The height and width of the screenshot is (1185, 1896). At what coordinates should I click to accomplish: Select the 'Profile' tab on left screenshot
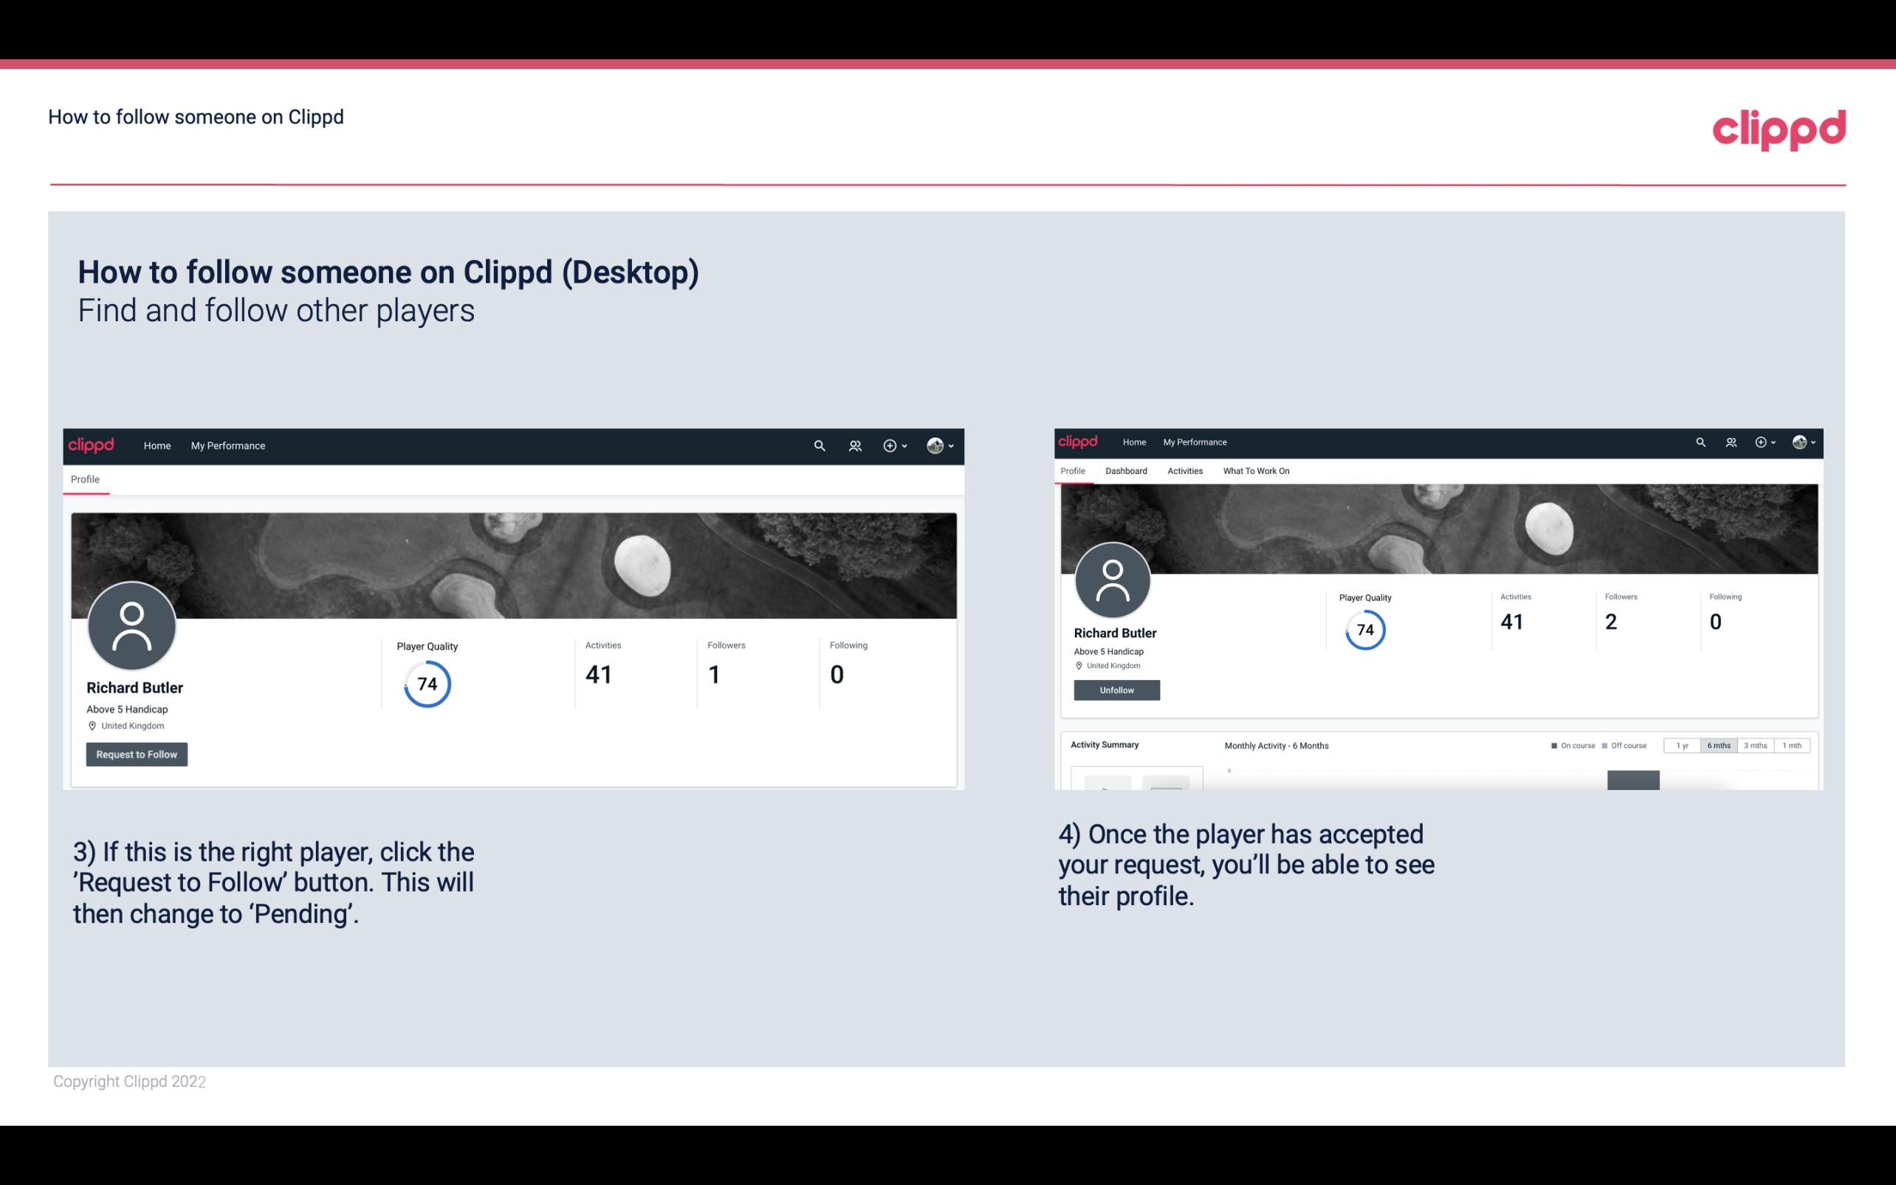coord(85,479)
